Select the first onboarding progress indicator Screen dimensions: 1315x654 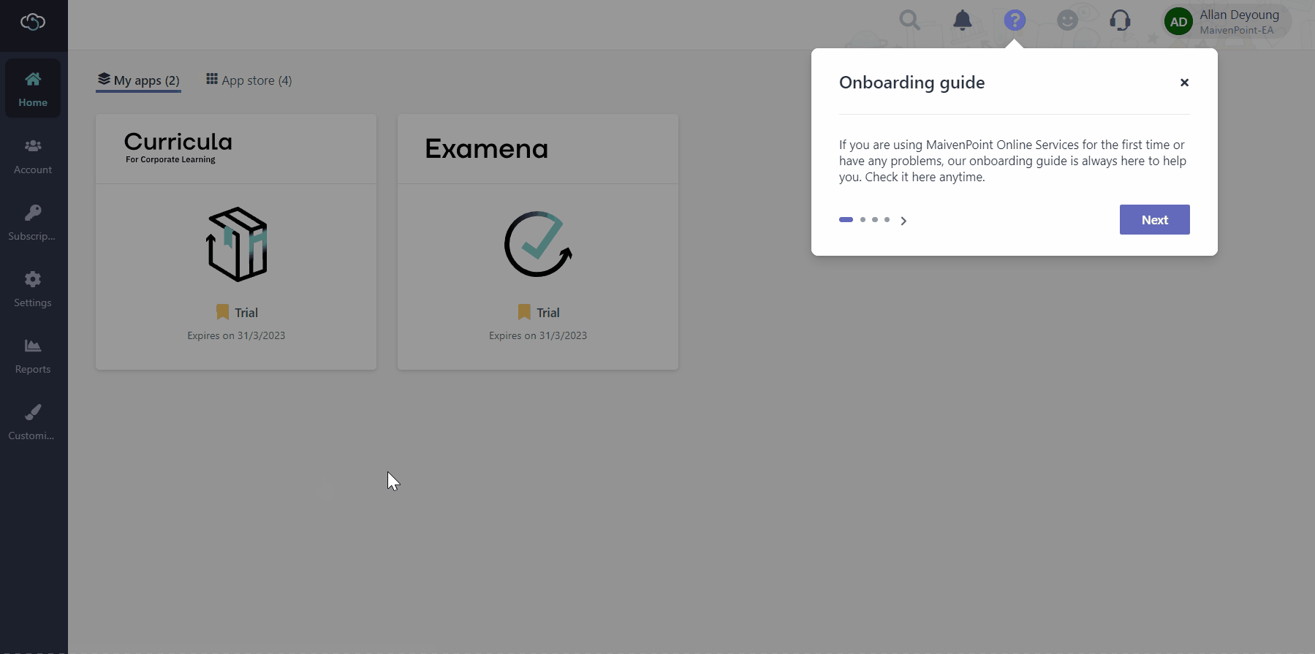click(846, 219)
